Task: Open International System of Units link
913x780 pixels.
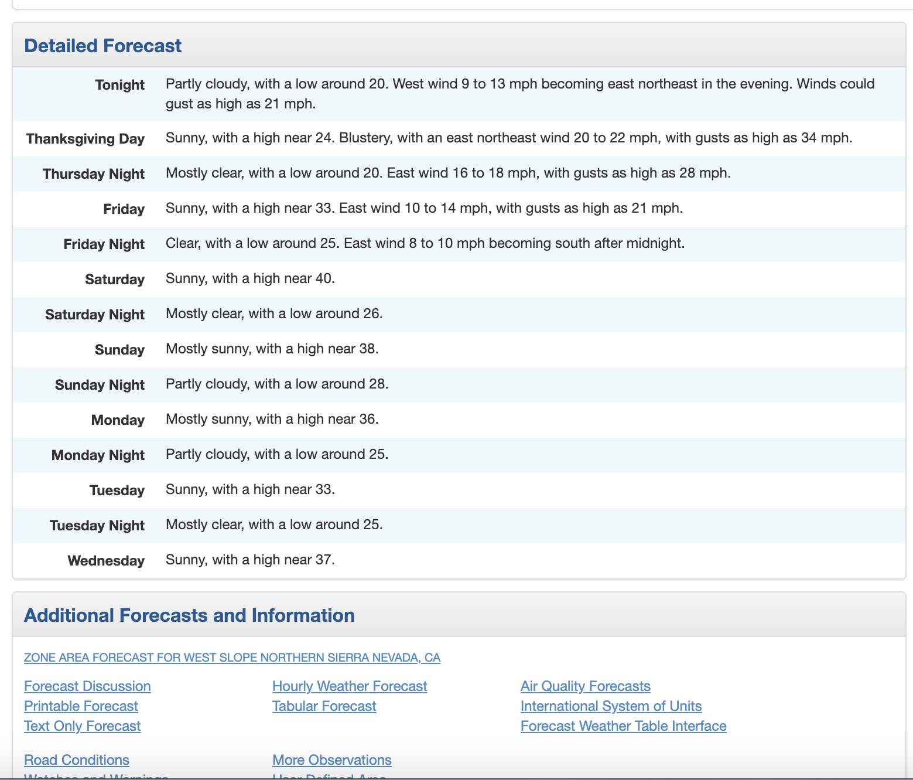Action: click(x=611, y=706)
